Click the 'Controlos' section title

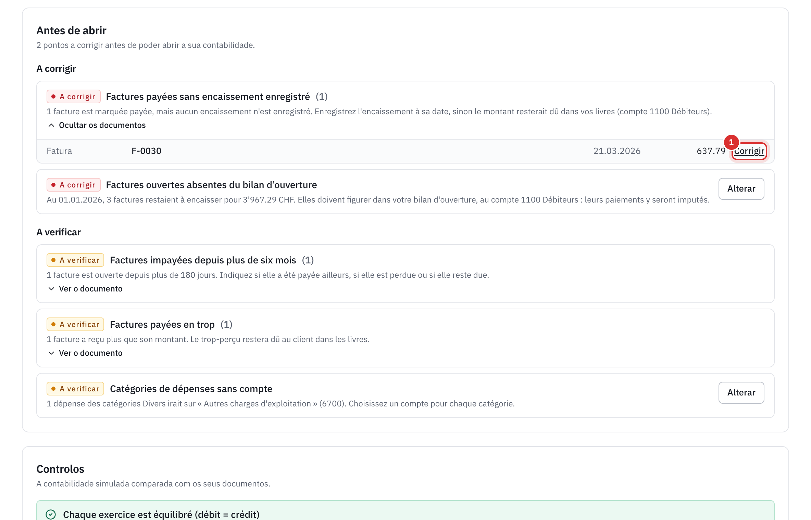[60, 469]
